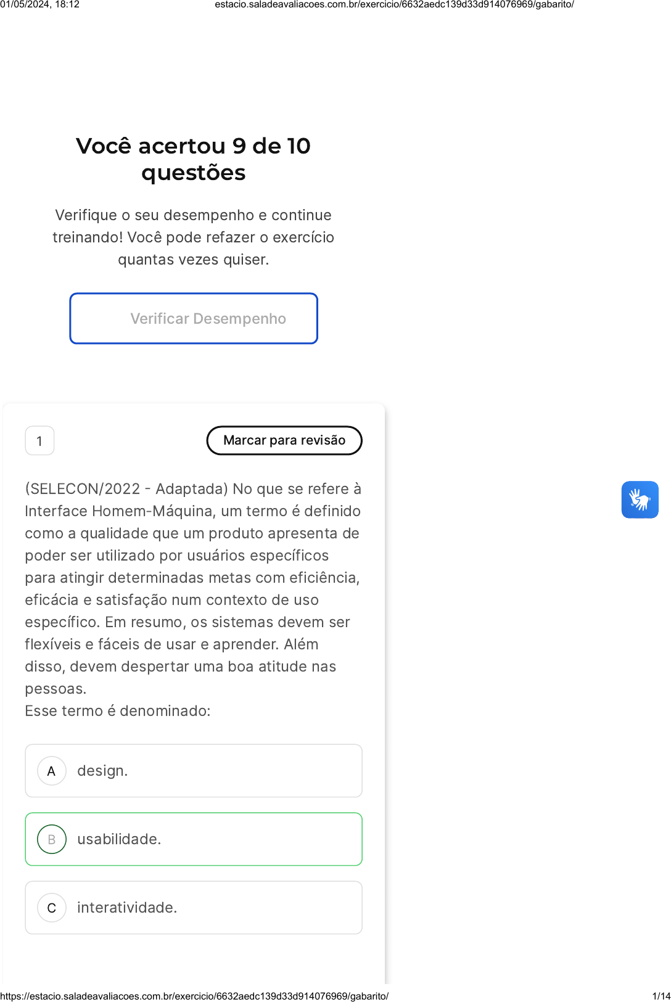Select the letter C option circle

52,908
